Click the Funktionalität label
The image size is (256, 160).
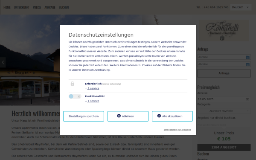95,96
